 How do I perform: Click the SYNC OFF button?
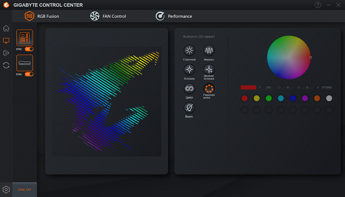[25, 189]
